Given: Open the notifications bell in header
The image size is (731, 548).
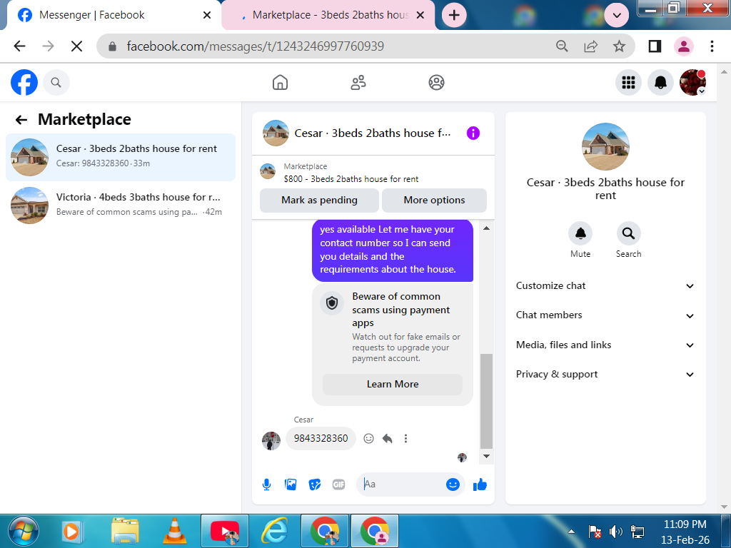Looking at the screenshot, I should click(660, 83).
